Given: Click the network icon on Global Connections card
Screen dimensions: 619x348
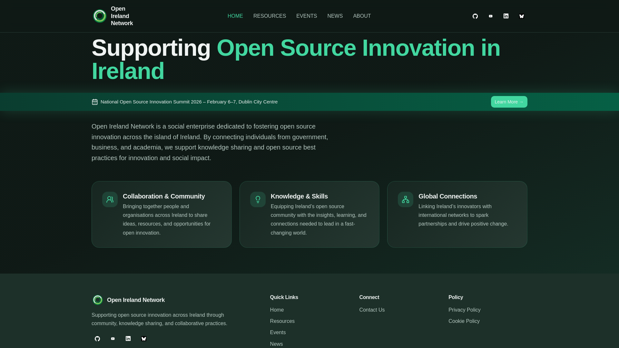Looking at the screenshot, I should click(405, 199).
